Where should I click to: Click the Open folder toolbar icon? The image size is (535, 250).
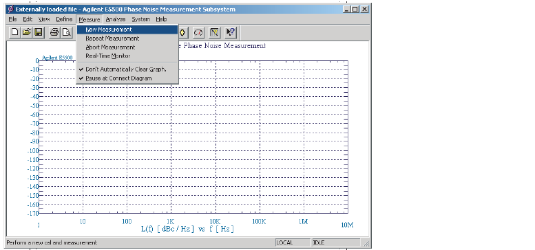pos(27,33)
